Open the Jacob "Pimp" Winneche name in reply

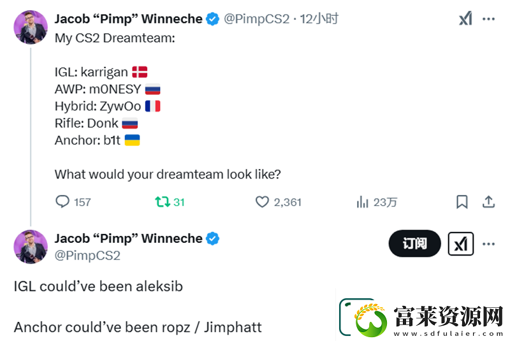[x=129, y=238]
